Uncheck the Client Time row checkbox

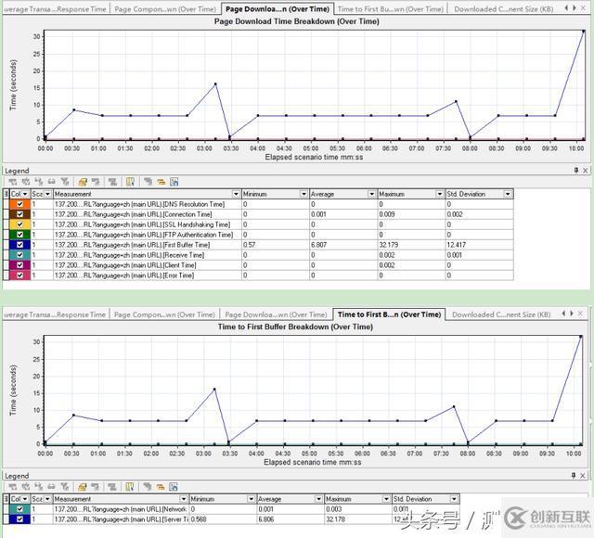pyautogui.click(x=20, y=265)
